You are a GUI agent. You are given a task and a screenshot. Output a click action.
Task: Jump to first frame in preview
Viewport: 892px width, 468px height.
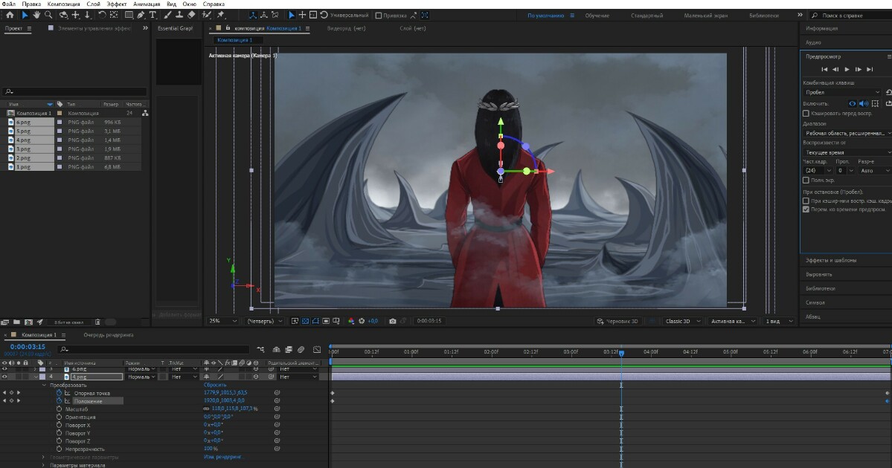tap(824, 69)
